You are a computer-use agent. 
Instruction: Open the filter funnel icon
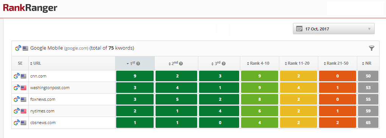(x=372, y=48)
